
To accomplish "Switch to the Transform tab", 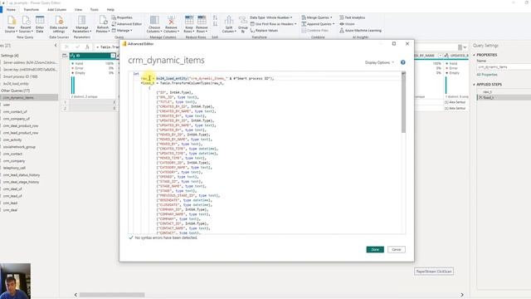I will click(32, 9).
